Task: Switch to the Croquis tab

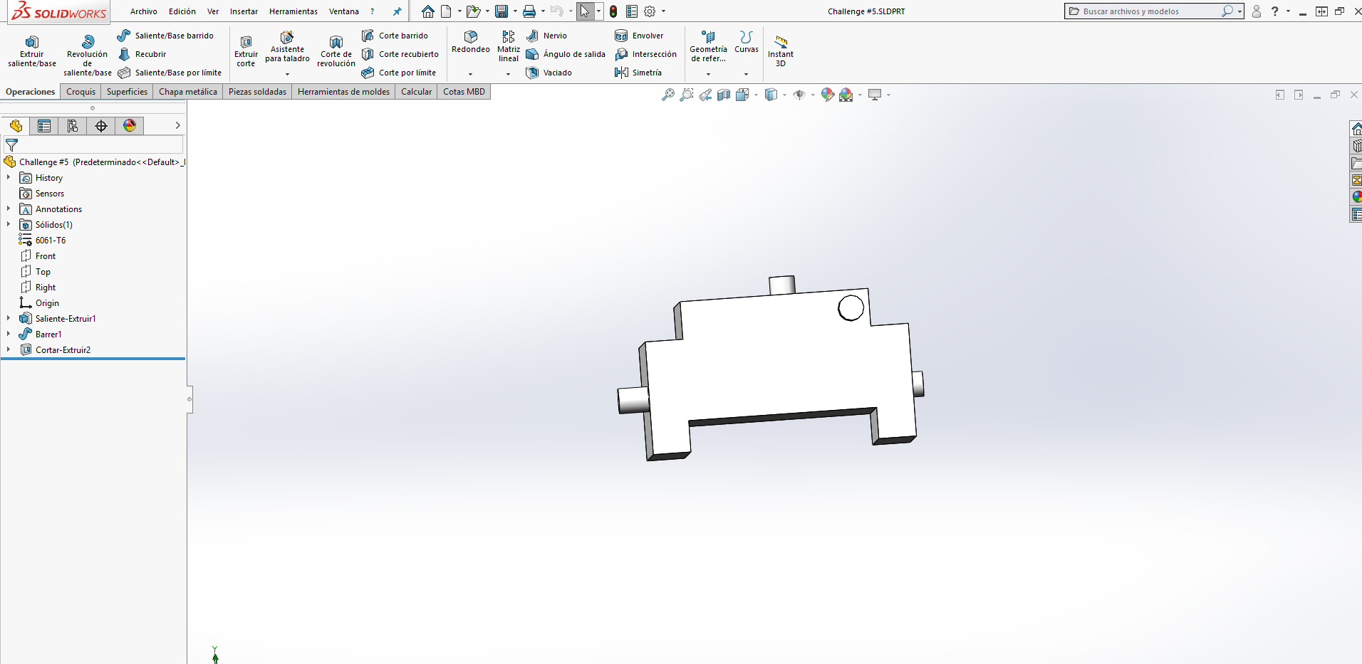Action: (80, 92)
